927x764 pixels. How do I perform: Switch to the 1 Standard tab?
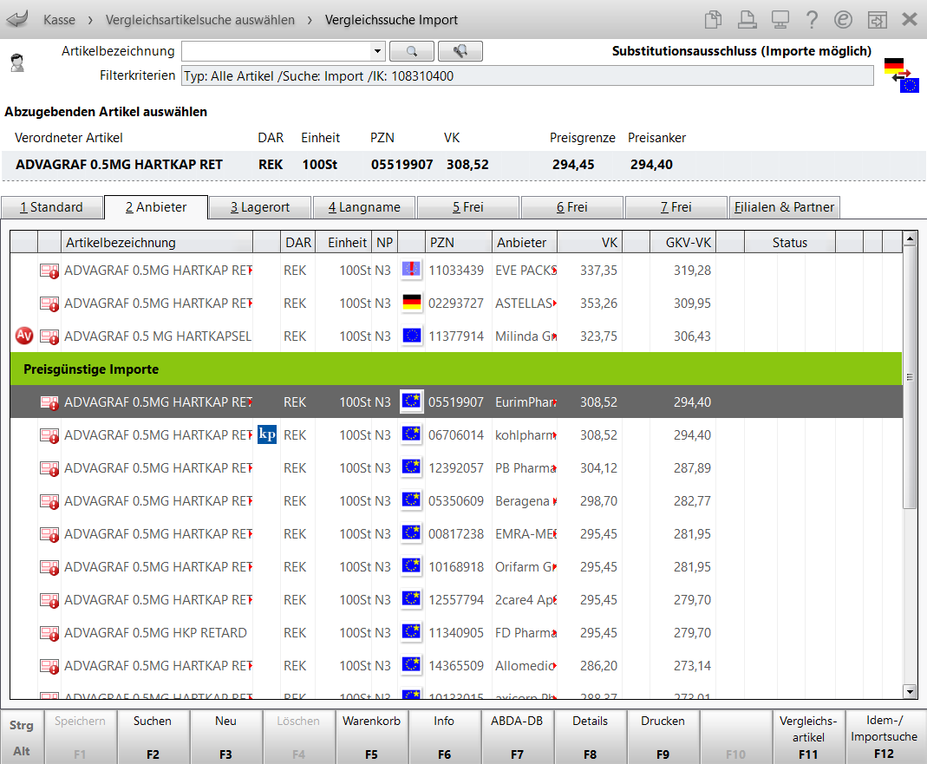click(51, 207)
